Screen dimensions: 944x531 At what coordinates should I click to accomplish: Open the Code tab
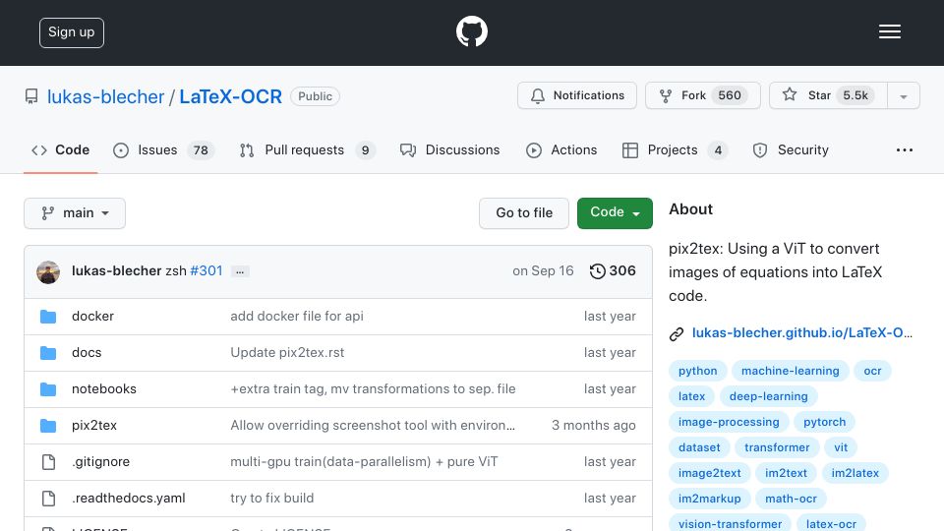click(60, 149)
